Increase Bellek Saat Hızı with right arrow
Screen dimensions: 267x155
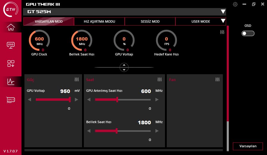point(157,131)
